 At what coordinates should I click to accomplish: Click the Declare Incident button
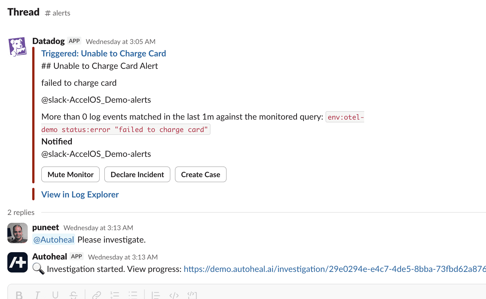coord(137,175)
